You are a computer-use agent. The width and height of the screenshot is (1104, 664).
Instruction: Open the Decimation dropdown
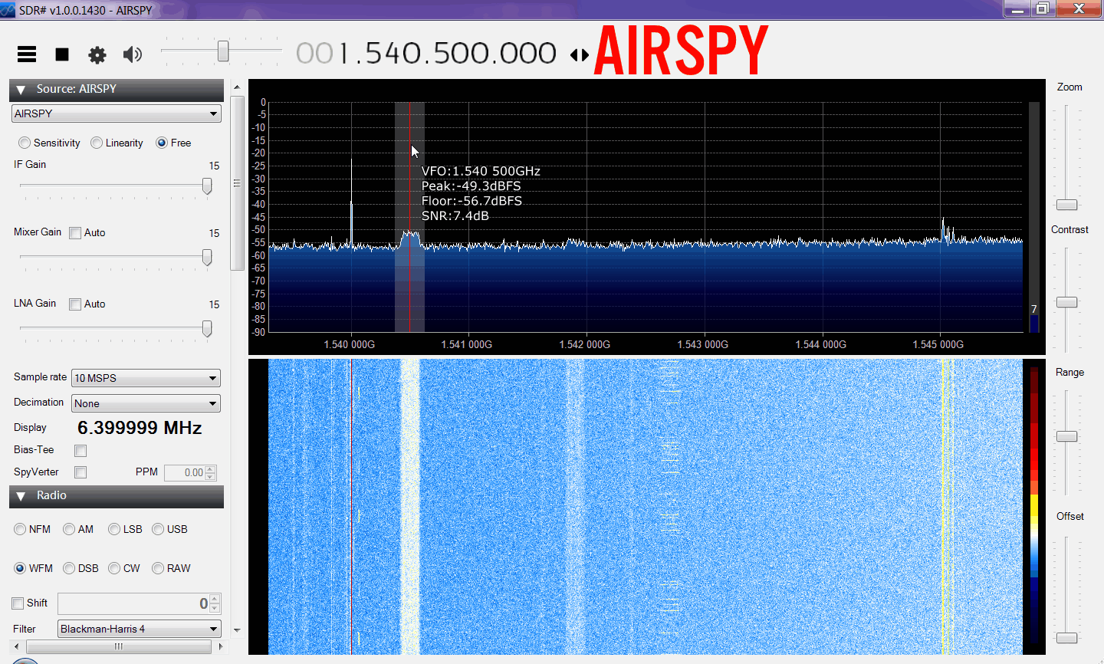[x=146, y=403]
